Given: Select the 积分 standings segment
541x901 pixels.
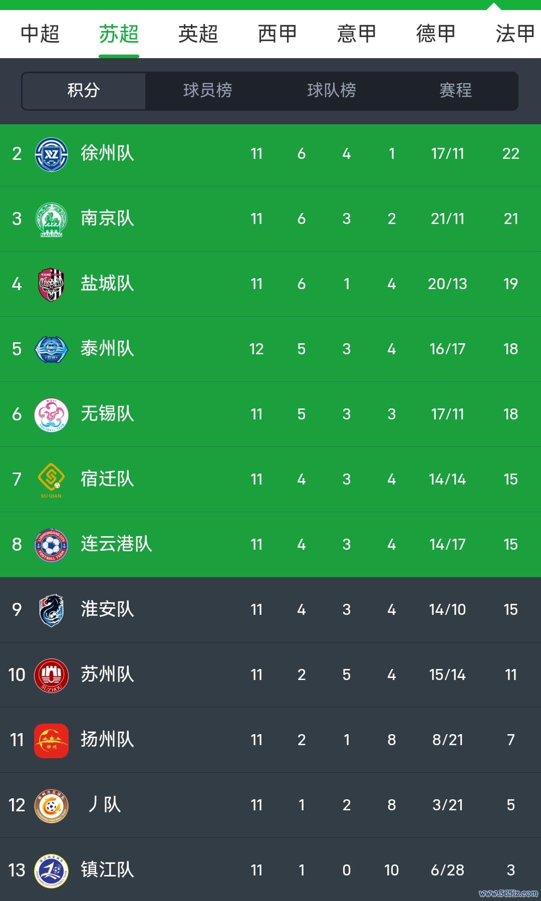Looking at the screenshot, I should 84,91.
